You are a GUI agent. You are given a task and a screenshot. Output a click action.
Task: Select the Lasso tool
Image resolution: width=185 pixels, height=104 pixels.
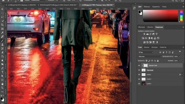pyautogui.click(x=2, y=17)
